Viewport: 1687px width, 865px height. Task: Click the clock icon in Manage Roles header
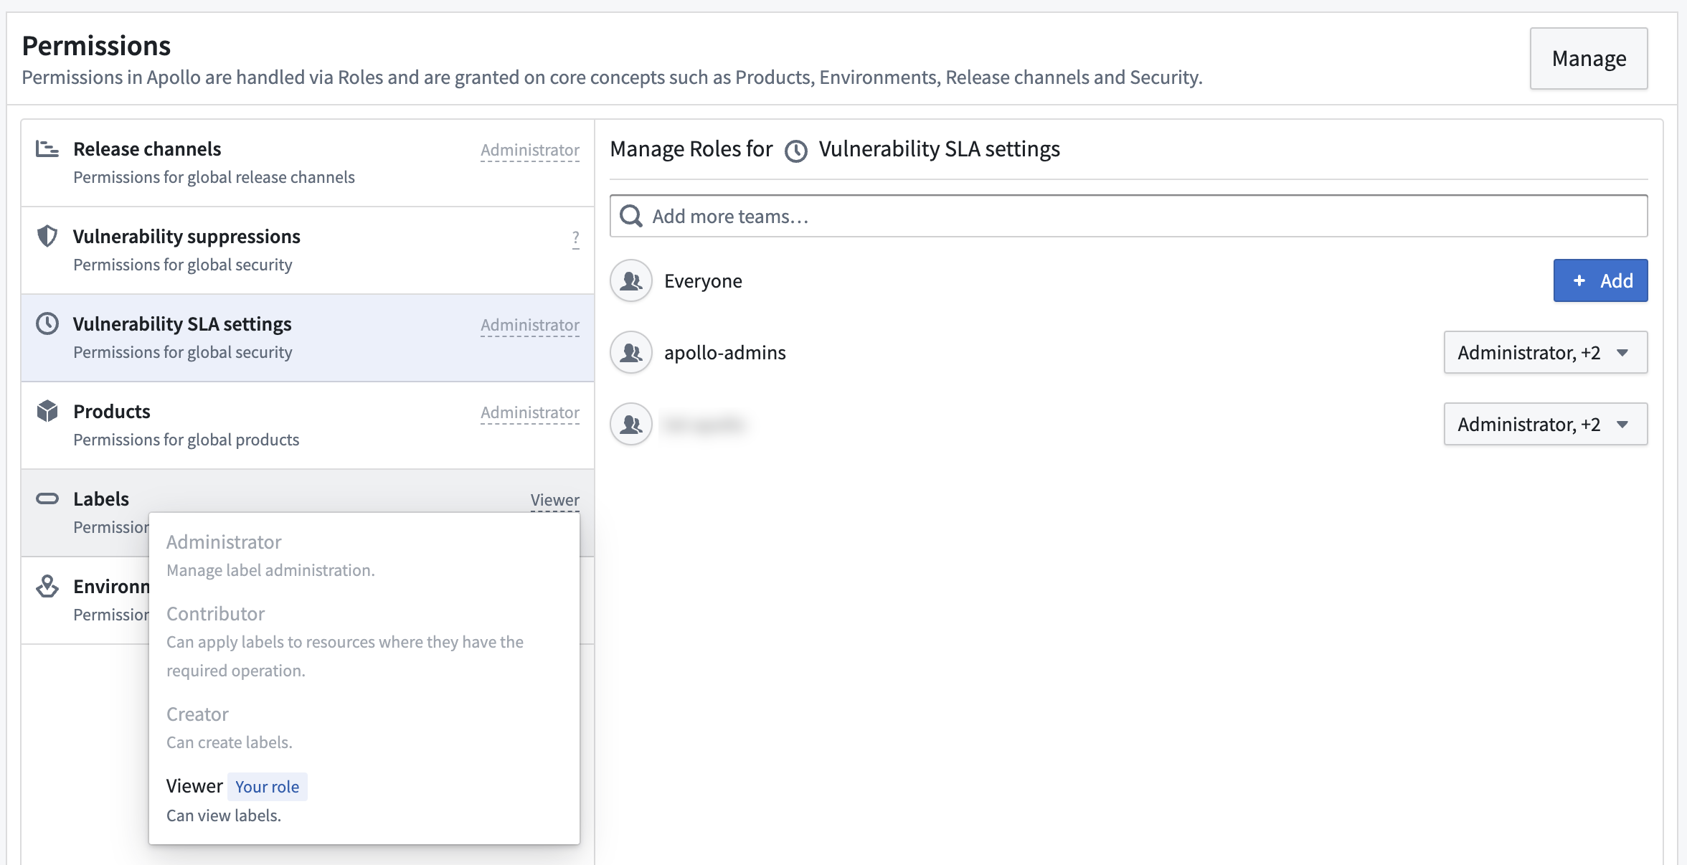pyautogui.click(x=796, y=151)
